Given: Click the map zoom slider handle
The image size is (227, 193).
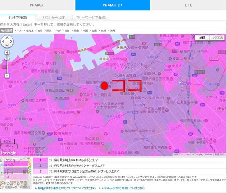Looking at the screenshot, I should [7, 59].
